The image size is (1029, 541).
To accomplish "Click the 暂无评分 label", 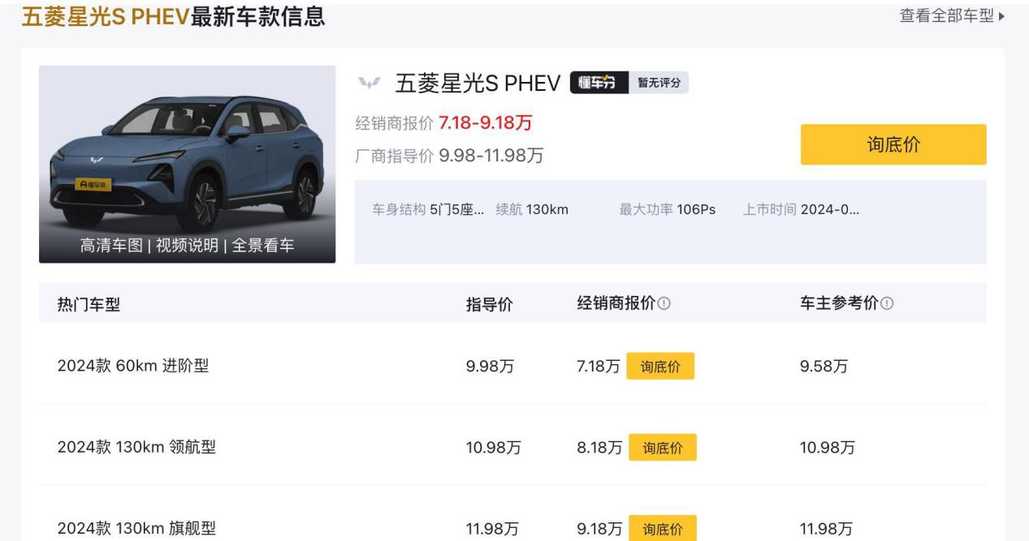I will (659, 83).
